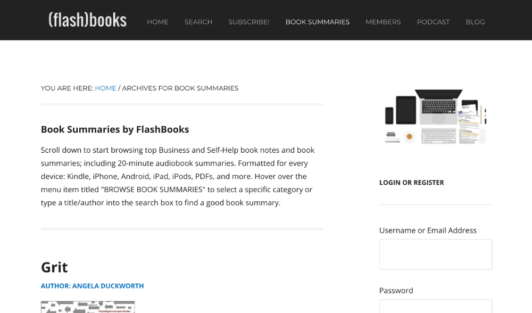Click the Author: Angela Duckworth link
This screenshot has height=313, width=532.
92,286
